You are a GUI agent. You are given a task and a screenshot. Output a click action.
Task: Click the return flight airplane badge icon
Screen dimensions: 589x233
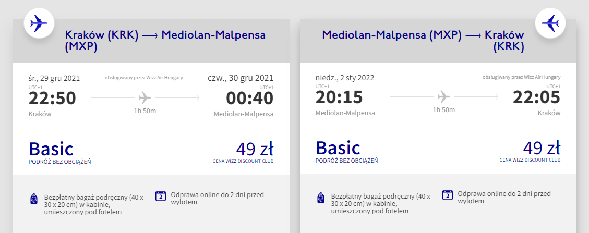click(550, 23)
